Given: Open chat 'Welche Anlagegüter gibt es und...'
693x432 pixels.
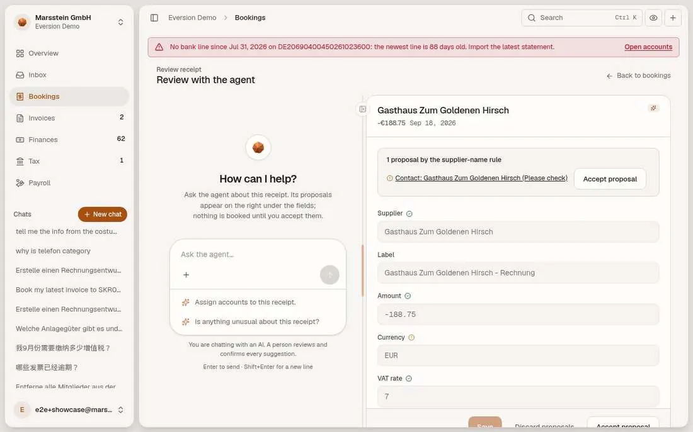Looking at the screenshot, I should click(69, 329).
